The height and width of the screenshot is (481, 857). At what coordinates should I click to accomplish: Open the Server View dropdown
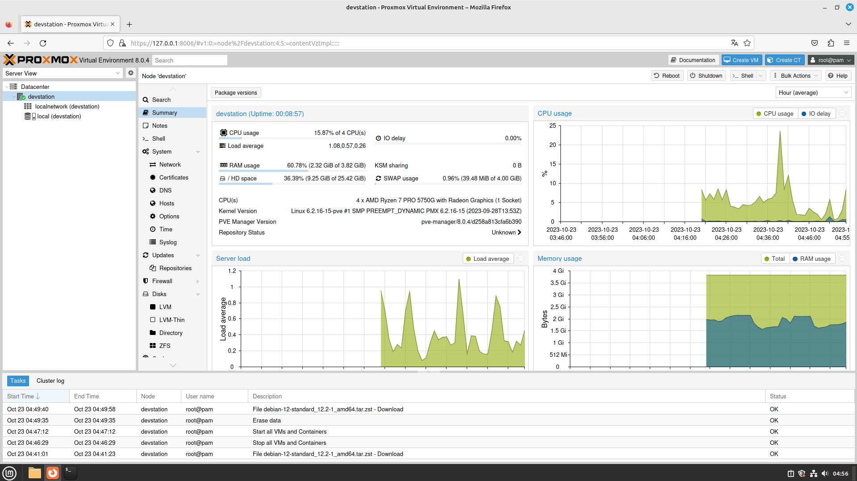(63, 73)
